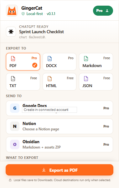Send to Obsidian destination

coord(59,144)
